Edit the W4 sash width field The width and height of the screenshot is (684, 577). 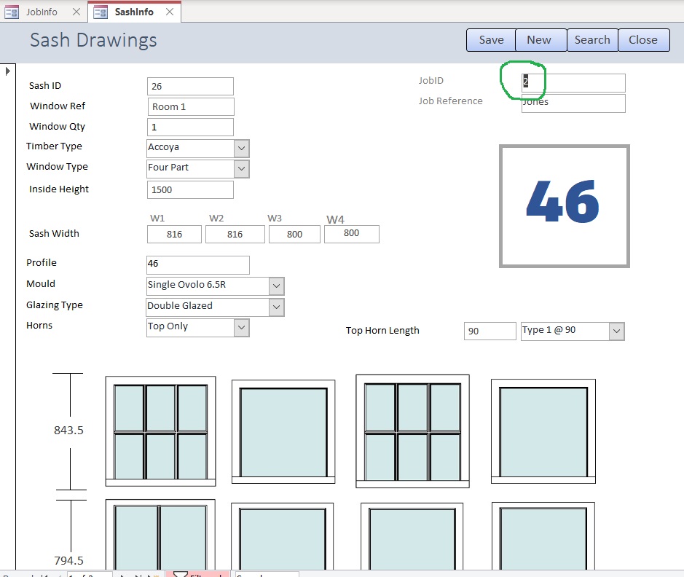click(x=352, y=234)
